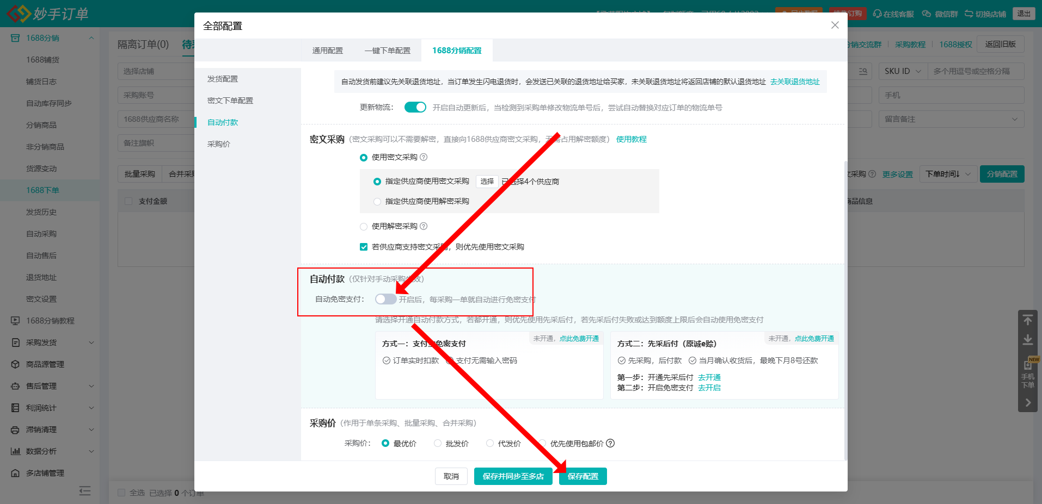This screenshot has height=504, width=1042.
Task: Click the 数据分析 chart icon
Action: click(15, 451)
